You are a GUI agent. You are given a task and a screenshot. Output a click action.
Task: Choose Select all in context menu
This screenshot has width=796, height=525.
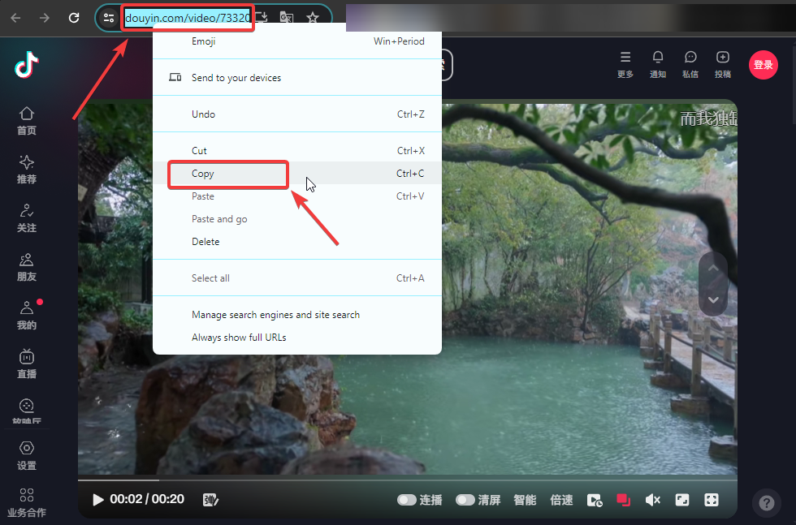coord(297,278)
